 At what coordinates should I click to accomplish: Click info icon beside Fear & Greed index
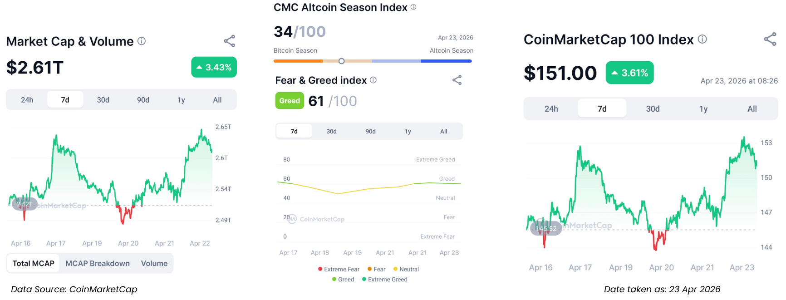[373, 80]
